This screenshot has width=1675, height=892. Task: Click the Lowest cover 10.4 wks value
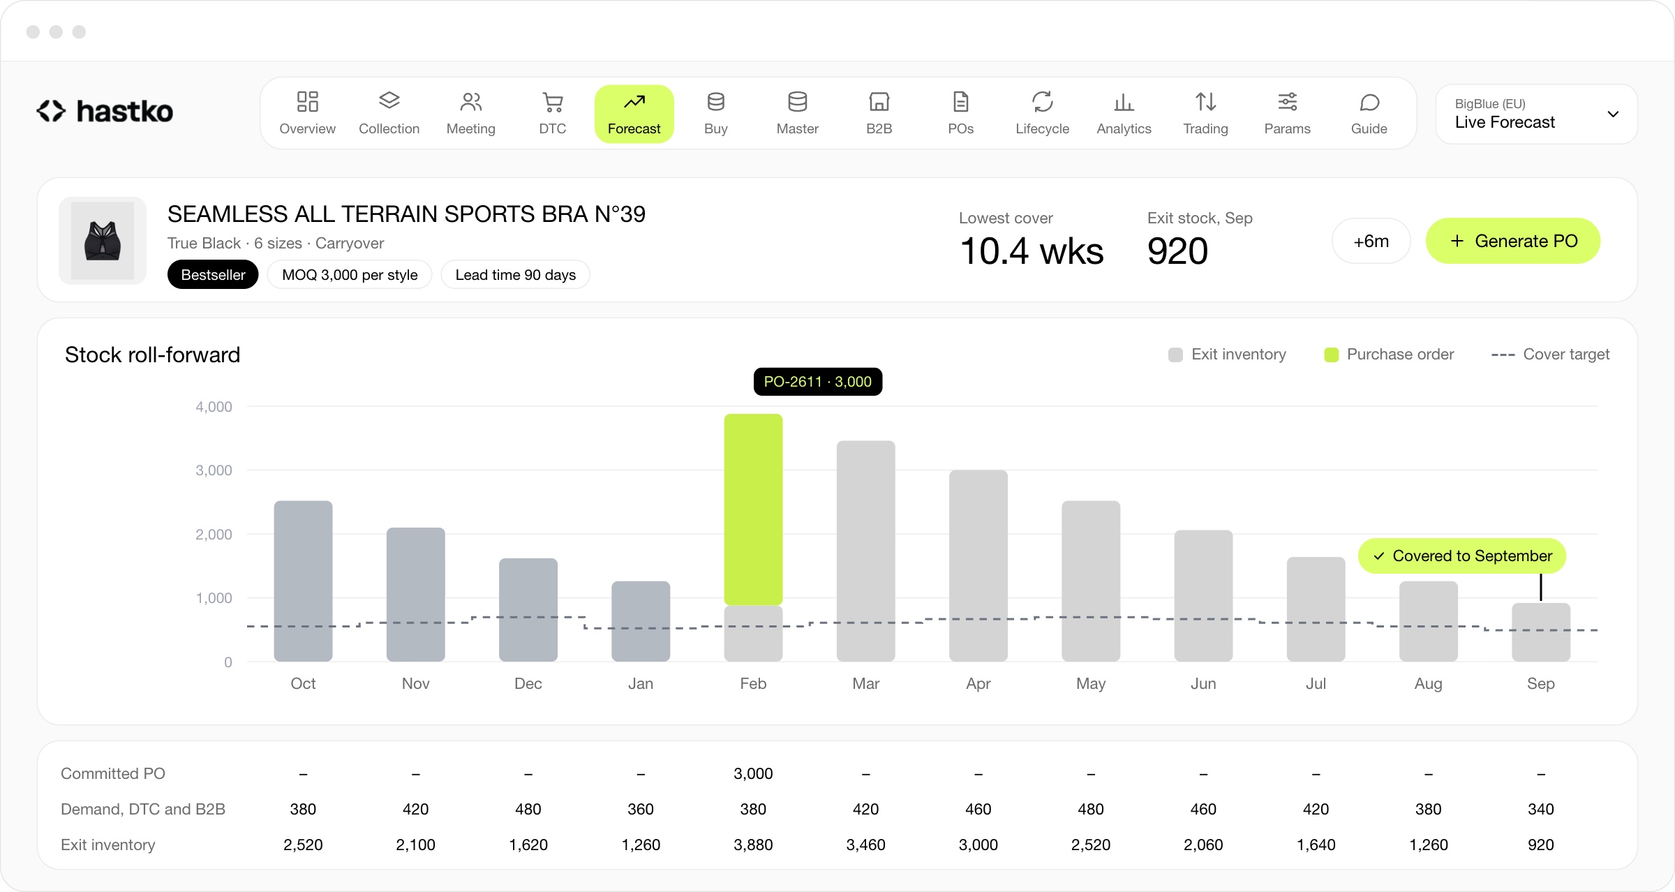pos(1031,251)
